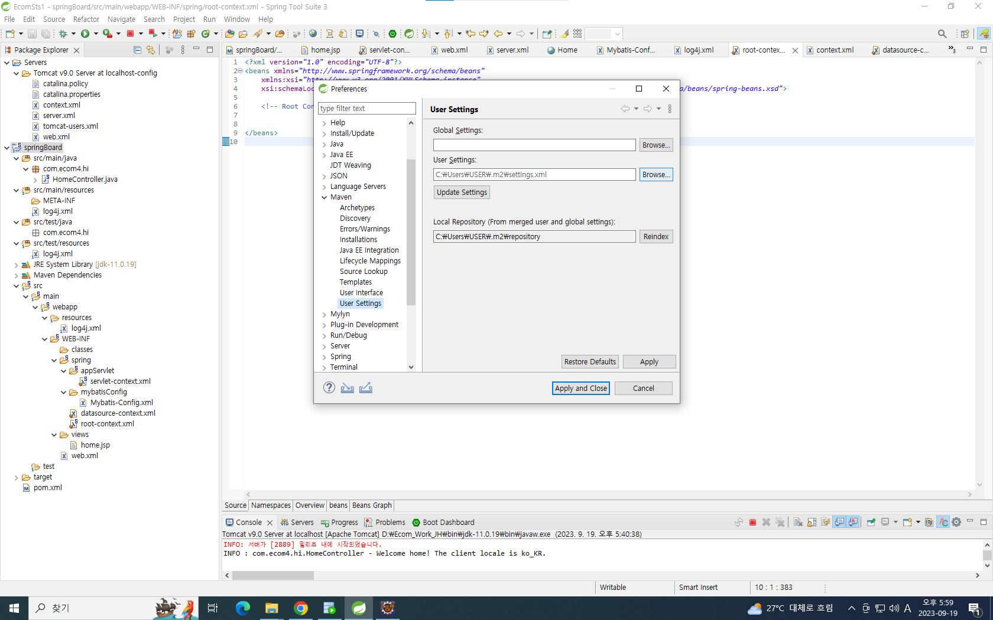Terminate console process with red square
993x620 pixels.
click(x=752, y=522)
